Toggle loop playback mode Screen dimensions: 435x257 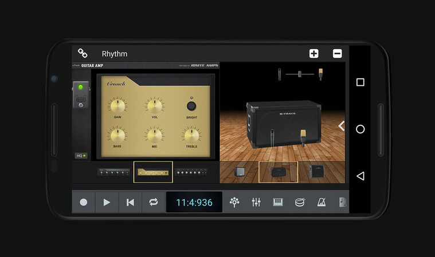pyautogui.click(x=154, y=202)
